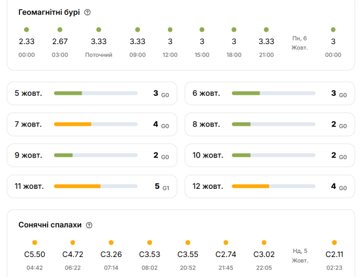Click green dot above 21:00 reading
The image size is (364, 277).
click(266, 29)
